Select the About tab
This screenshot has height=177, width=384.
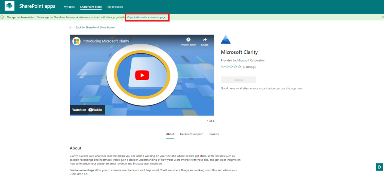point(170,134)
